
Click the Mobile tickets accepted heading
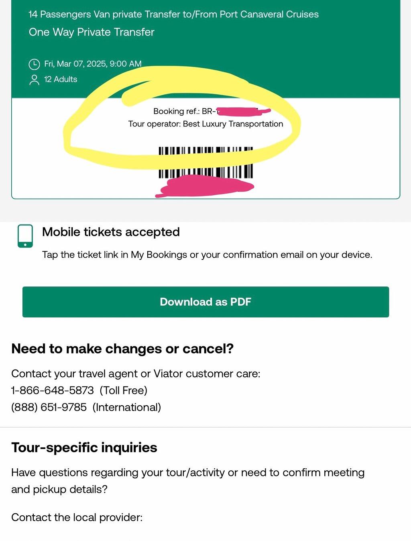pos(111,232)
